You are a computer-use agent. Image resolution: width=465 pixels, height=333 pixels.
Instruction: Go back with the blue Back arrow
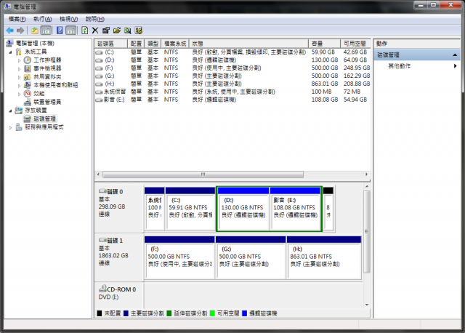tap(9, 31)
